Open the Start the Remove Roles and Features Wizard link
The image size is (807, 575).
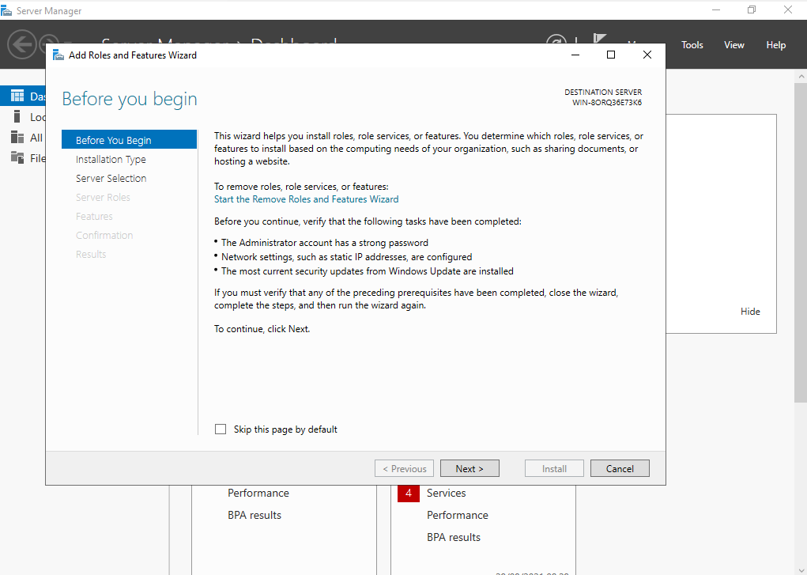pos(306,199)
